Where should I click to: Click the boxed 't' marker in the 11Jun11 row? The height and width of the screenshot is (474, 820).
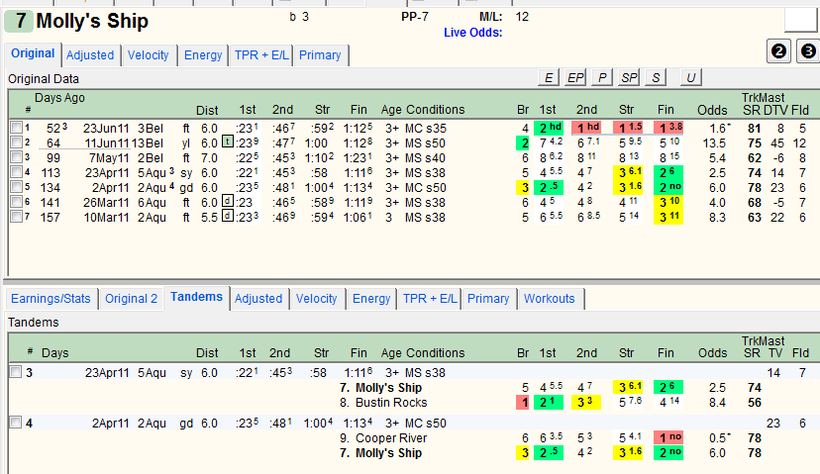point(228,142)
